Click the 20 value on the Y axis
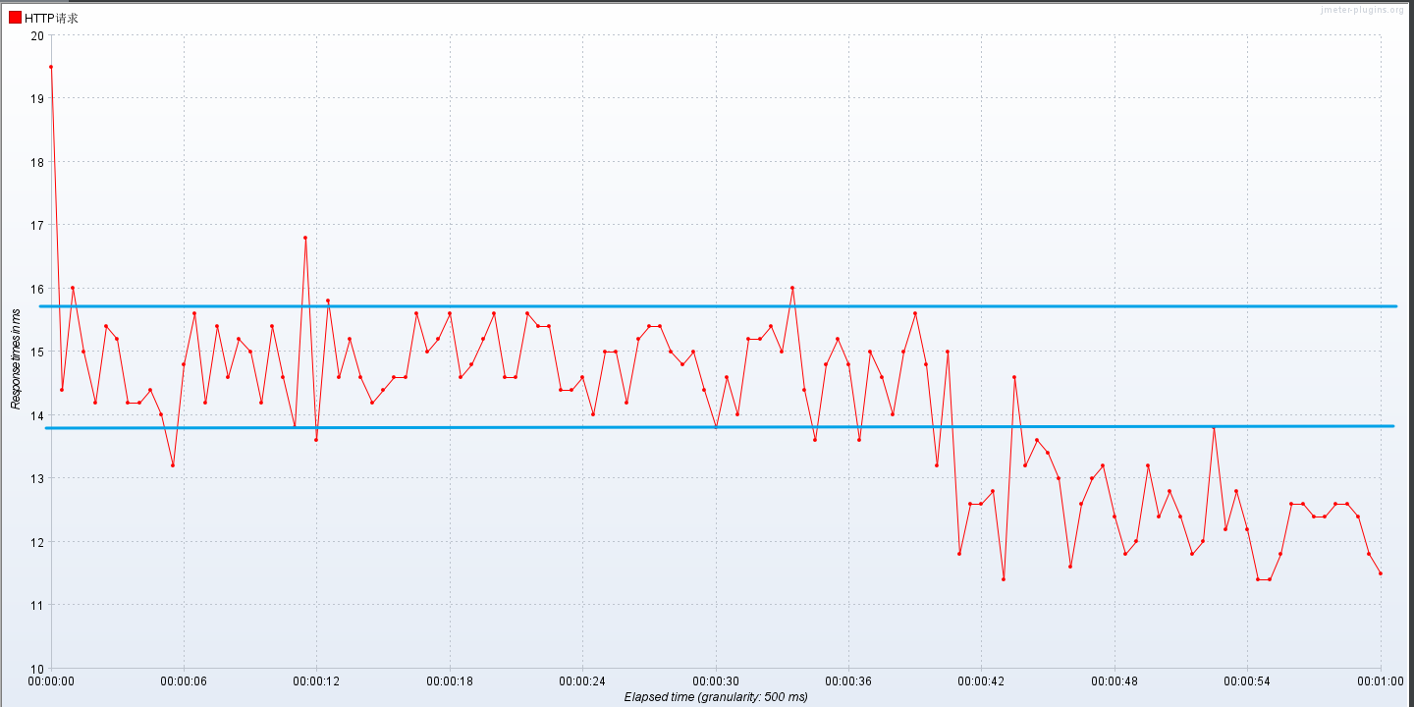The image size is (1414, 707). pos(38,35)
